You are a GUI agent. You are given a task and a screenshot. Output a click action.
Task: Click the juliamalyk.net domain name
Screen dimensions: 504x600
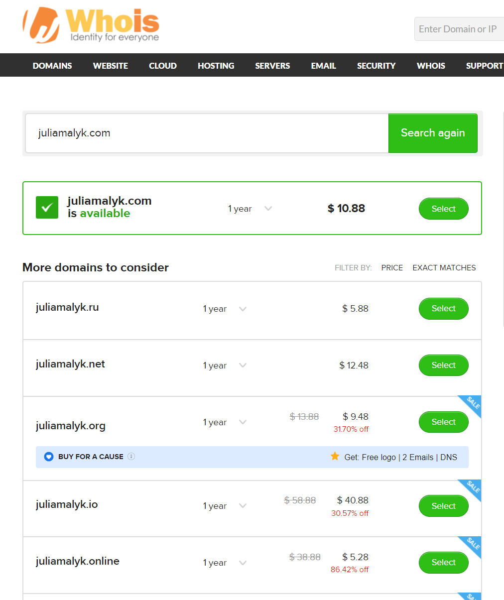(x=70, y=364)
